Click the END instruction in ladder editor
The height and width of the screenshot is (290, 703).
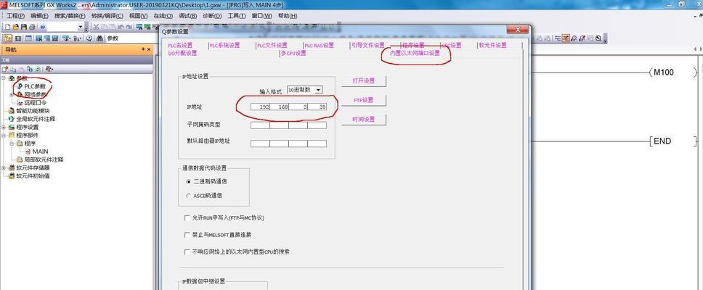click(662, 141)
